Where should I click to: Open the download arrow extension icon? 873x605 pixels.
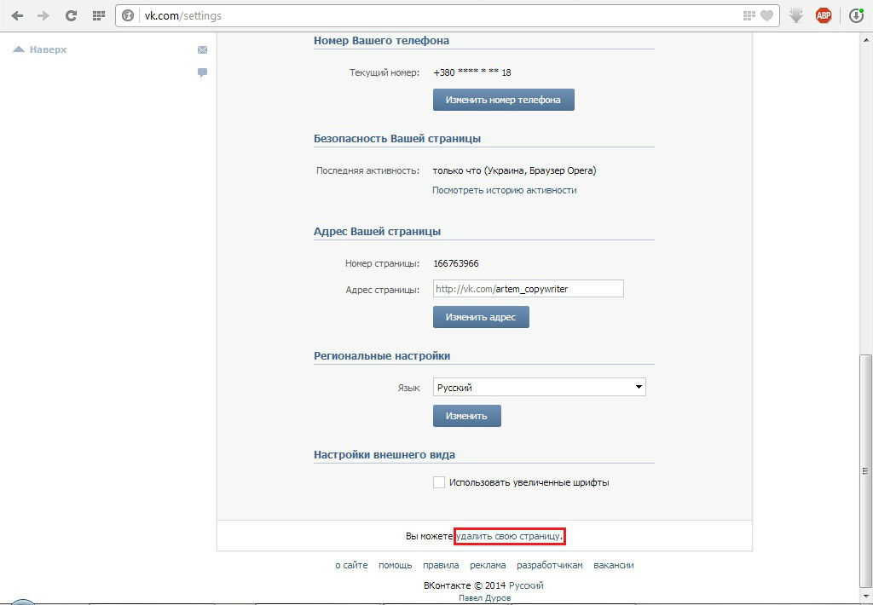[796, 15]
